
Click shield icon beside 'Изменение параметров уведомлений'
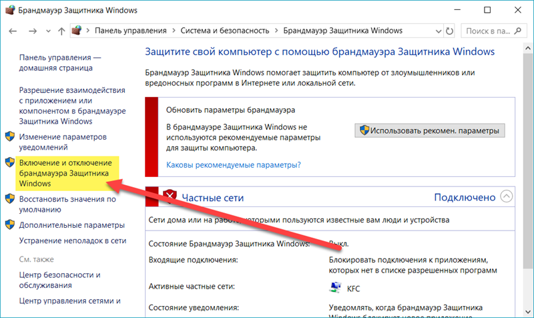click(10, 137)
